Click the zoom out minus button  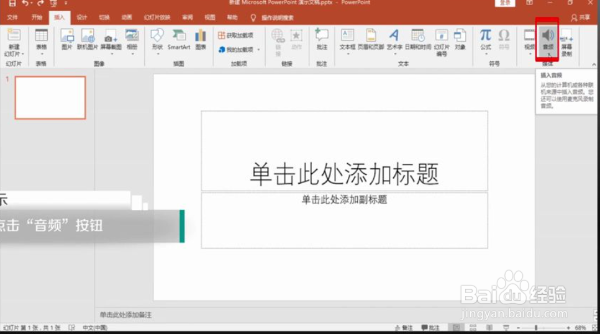[x=518, y=328]
